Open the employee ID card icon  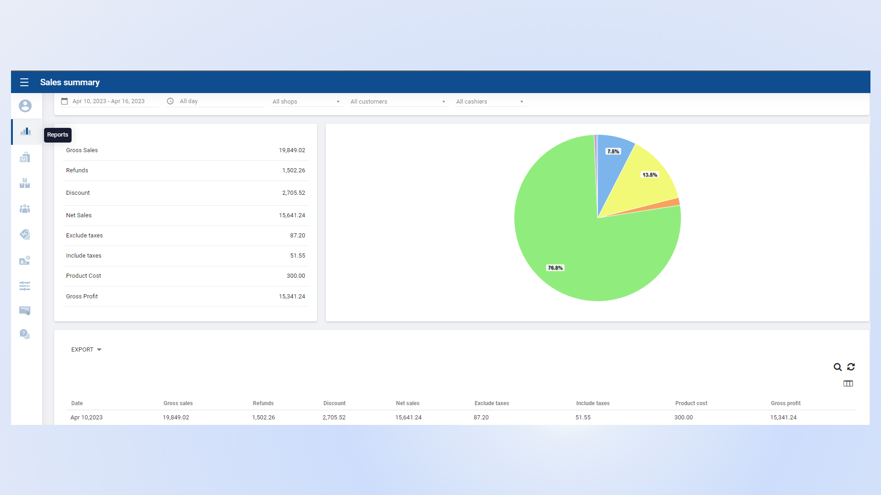[25, 260]
